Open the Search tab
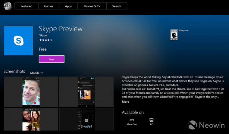Image resolution: width=229 pixels, height=134 pixels. pyautogui.click(x=117, y=6)
